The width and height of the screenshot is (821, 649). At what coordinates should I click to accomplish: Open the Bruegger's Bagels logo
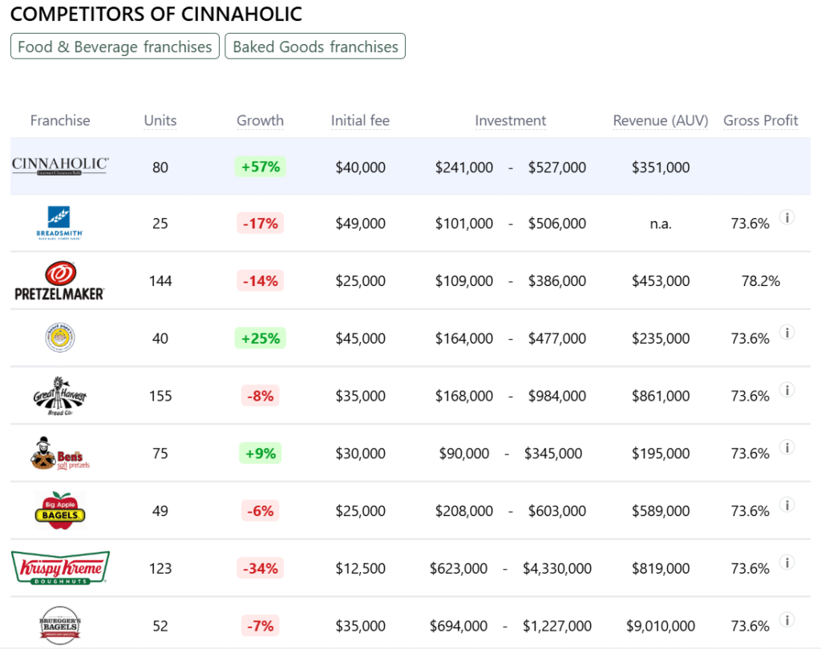pyautogui.click(x=59, y=626)
